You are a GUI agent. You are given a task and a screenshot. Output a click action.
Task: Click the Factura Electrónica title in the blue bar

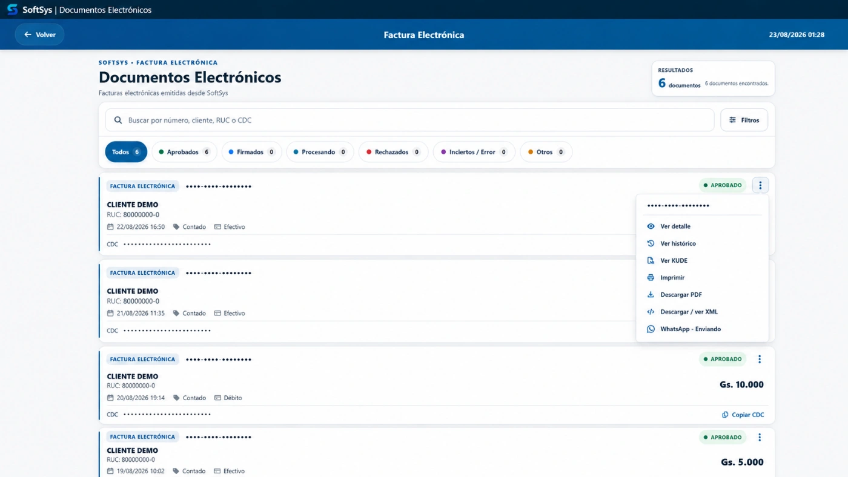coord(424,35)
